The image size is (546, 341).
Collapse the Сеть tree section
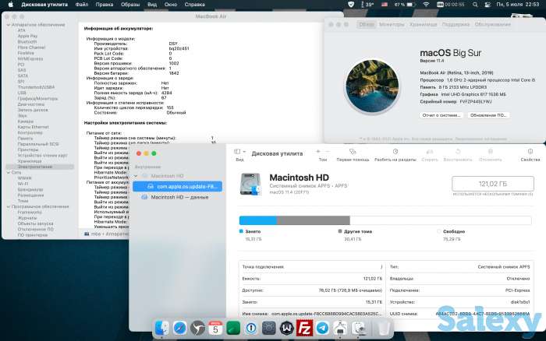[x=9, y=172]
